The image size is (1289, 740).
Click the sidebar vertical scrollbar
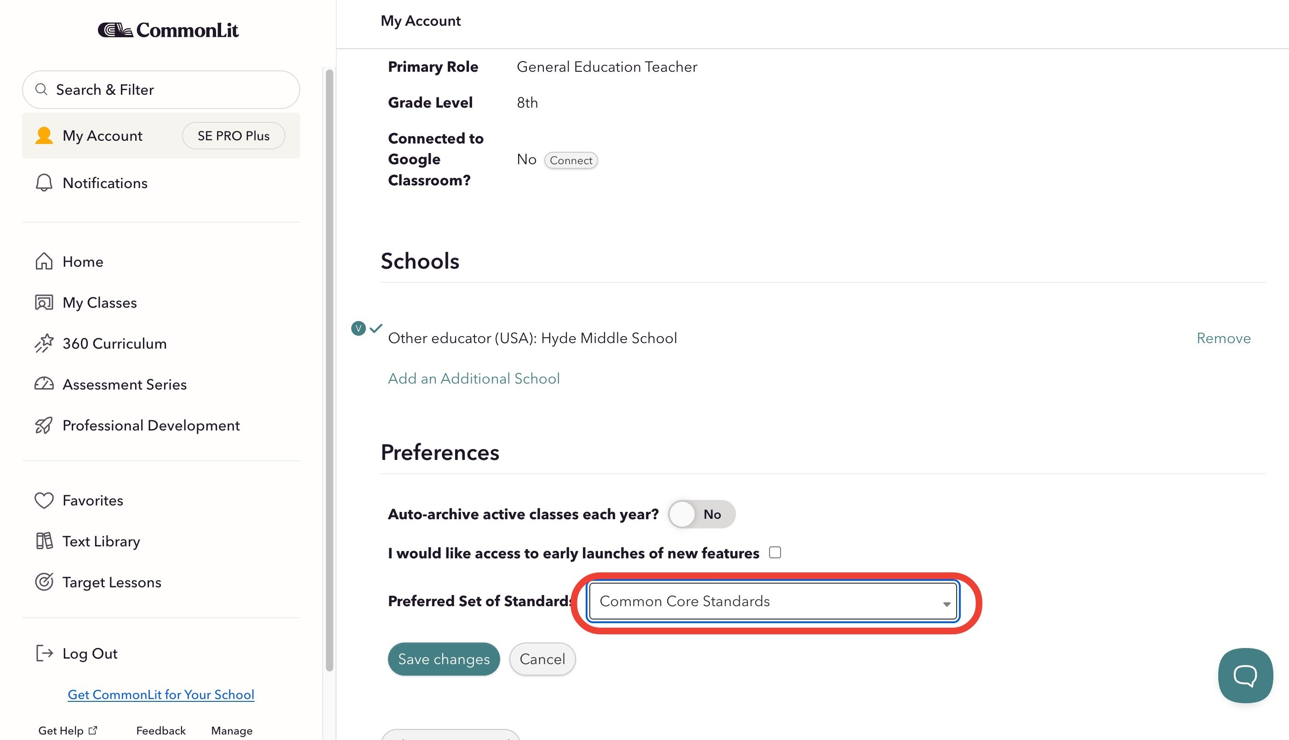[329, 370]
